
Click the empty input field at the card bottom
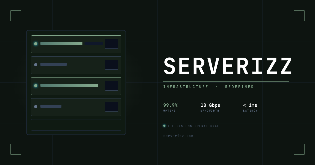(76, 125)
